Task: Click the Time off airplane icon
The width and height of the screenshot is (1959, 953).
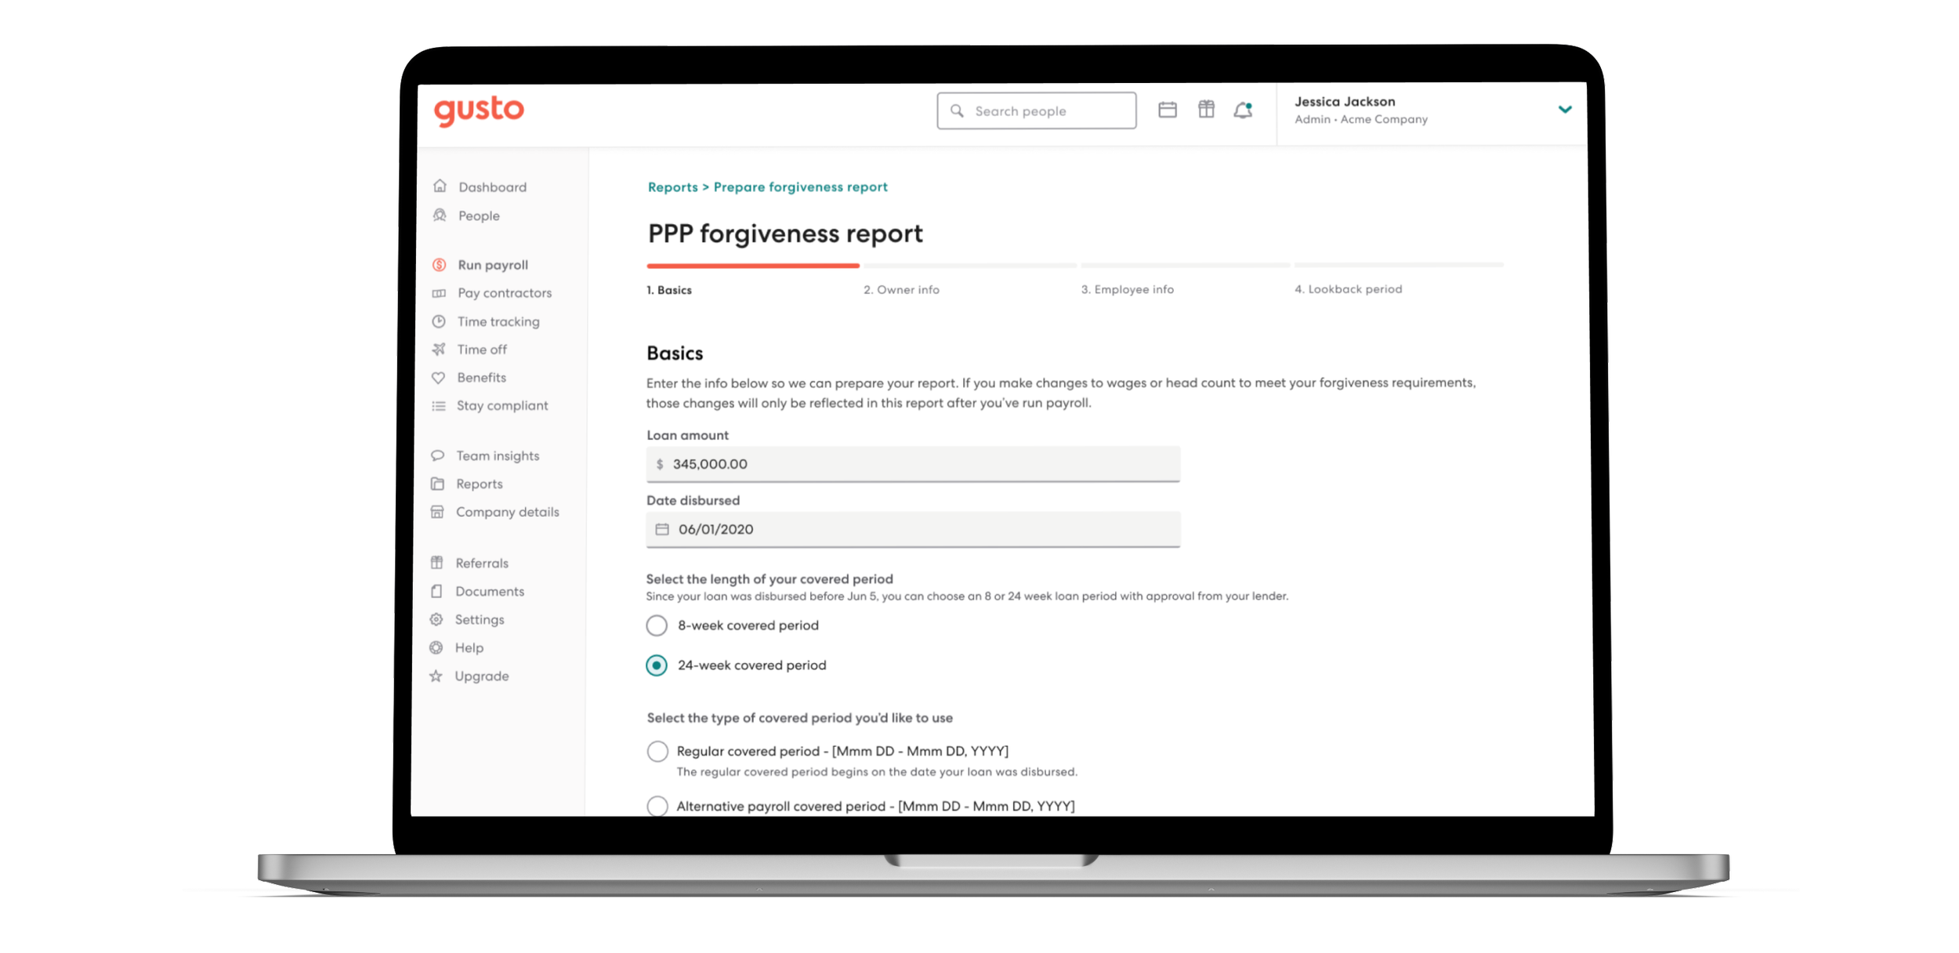Action: click(x=439, y=350)
